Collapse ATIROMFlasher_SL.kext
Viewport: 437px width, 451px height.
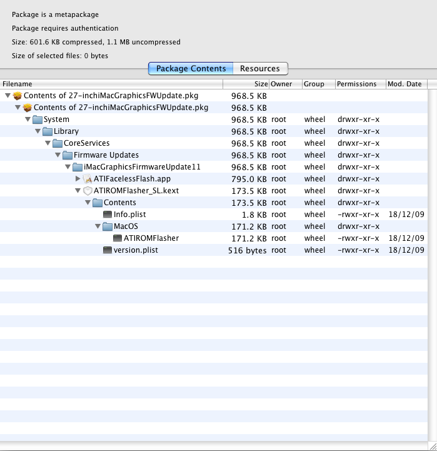tap(78, 190)
